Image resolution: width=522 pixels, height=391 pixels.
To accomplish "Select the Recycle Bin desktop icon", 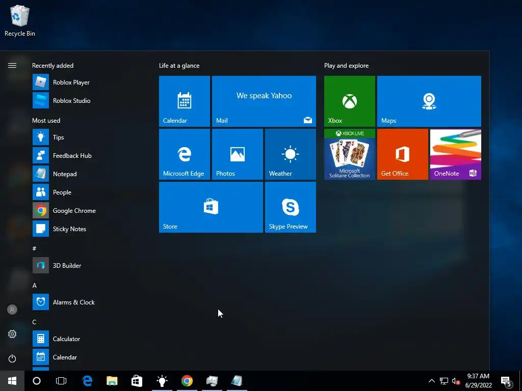I will 20,20.
